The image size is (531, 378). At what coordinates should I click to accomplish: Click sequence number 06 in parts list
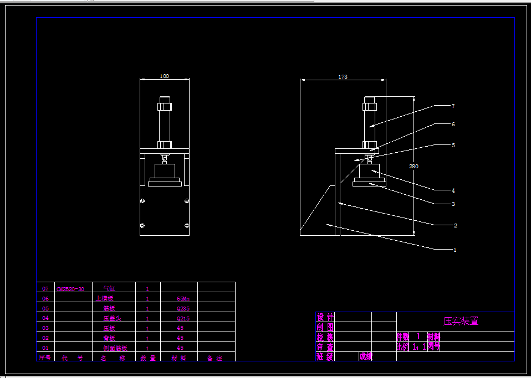click(45, 298)
